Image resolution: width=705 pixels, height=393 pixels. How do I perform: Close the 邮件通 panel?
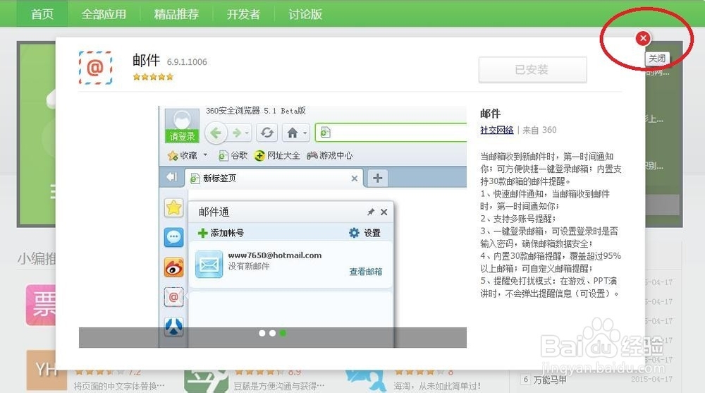point(384,212)
